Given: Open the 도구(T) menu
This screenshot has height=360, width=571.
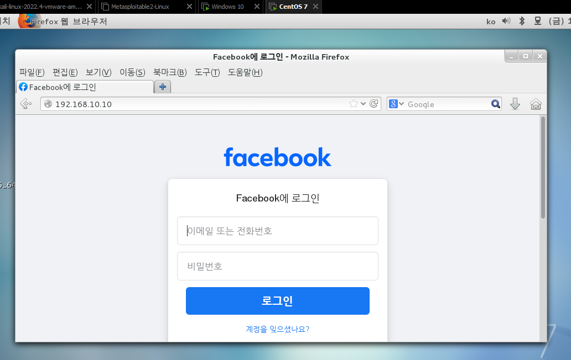Looking at the screenshot, I should point(207,72).
